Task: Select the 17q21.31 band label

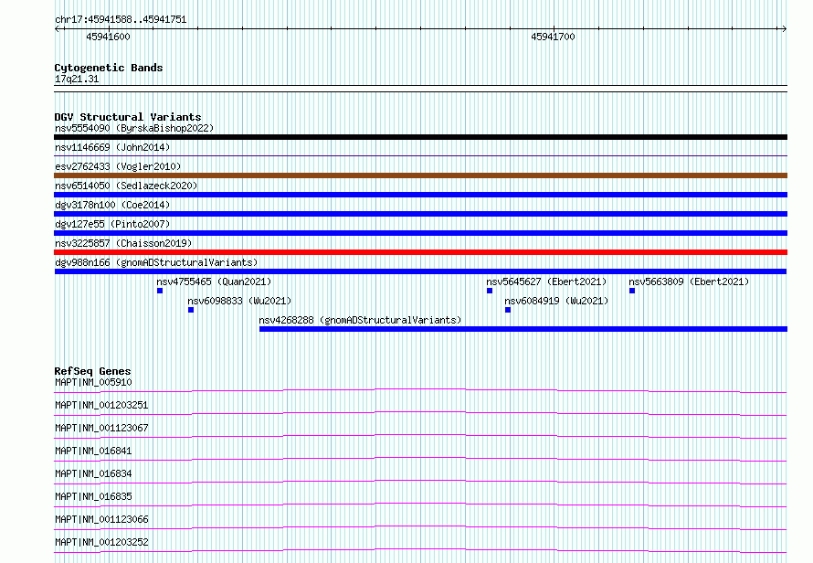Action: click(x=77, y=79)
